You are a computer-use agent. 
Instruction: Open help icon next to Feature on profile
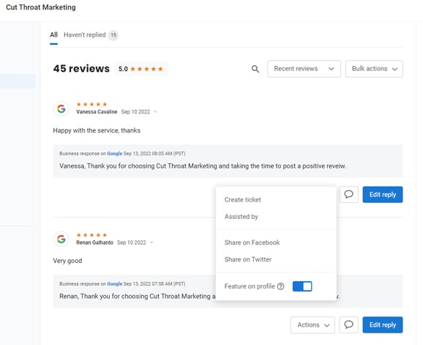tap(280, 286)
